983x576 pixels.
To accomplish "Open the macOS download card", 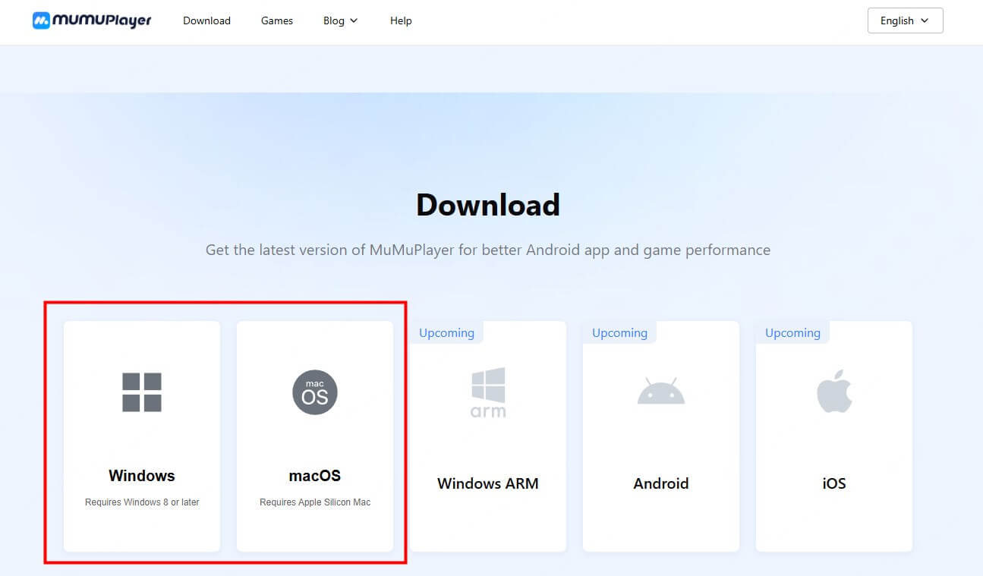I will 314,436.
